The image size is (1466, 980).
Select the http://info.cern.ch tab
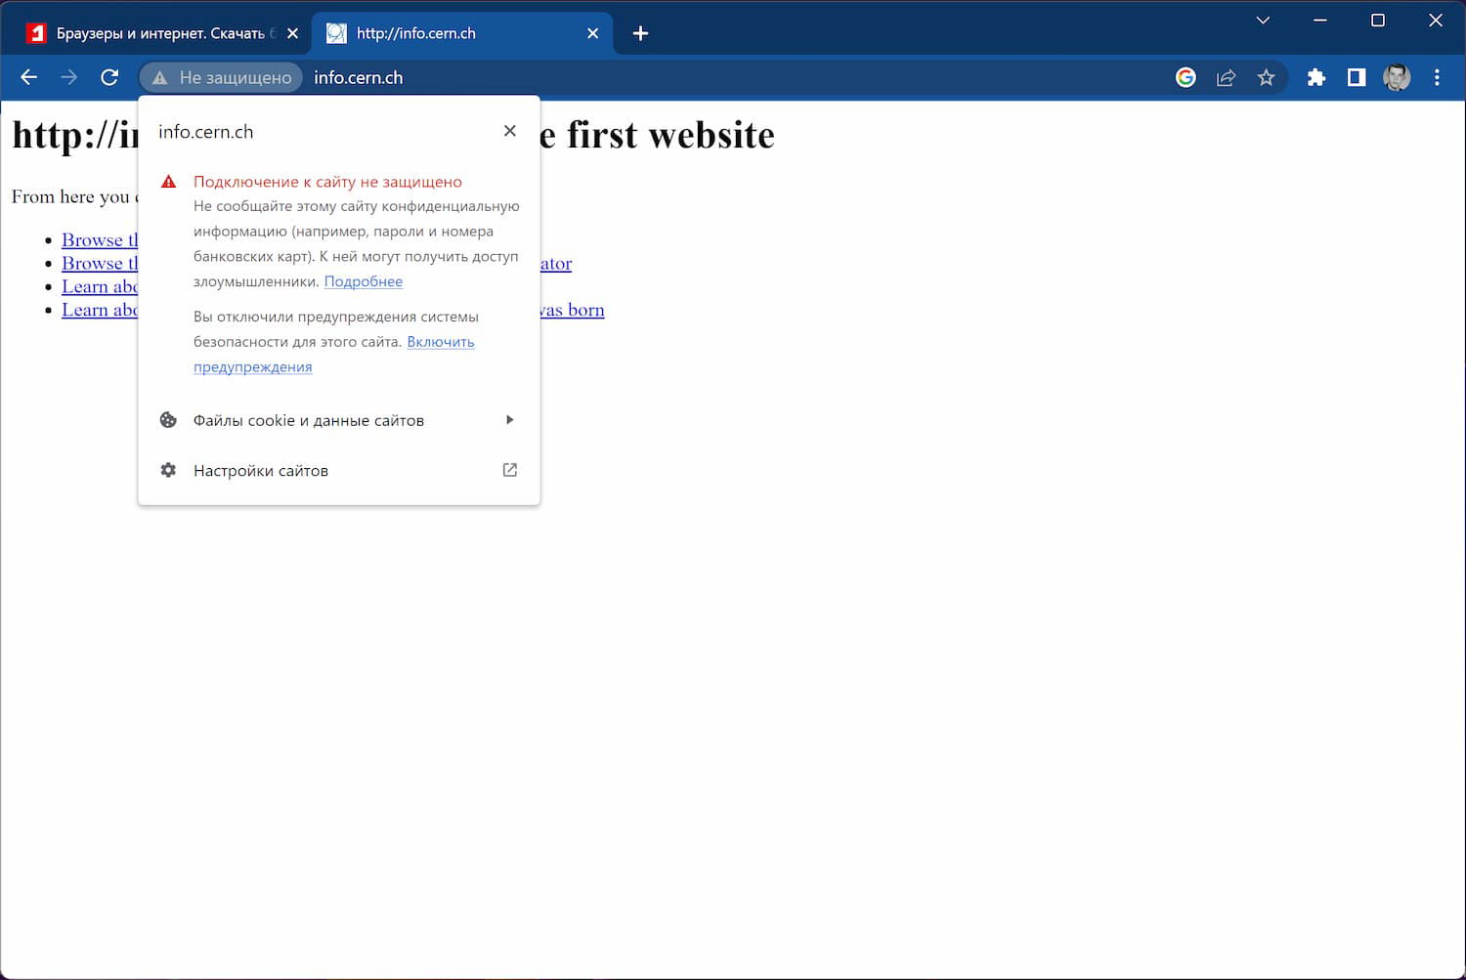pyautogui.click(x=461, y=33)
